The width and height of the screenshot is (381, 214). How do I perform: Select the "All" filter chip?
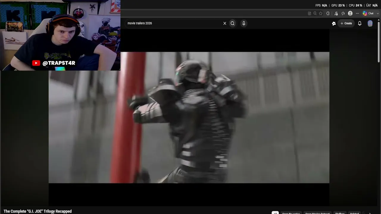click(275, 213)
